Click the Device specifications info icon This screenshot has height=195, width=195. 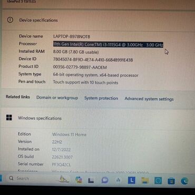click(10, 20)
